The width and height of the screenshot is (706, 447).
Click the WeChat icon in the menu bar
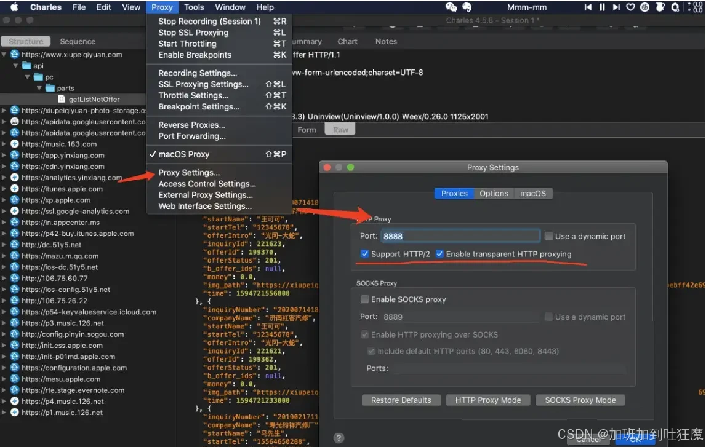click(x=451, y=7)
